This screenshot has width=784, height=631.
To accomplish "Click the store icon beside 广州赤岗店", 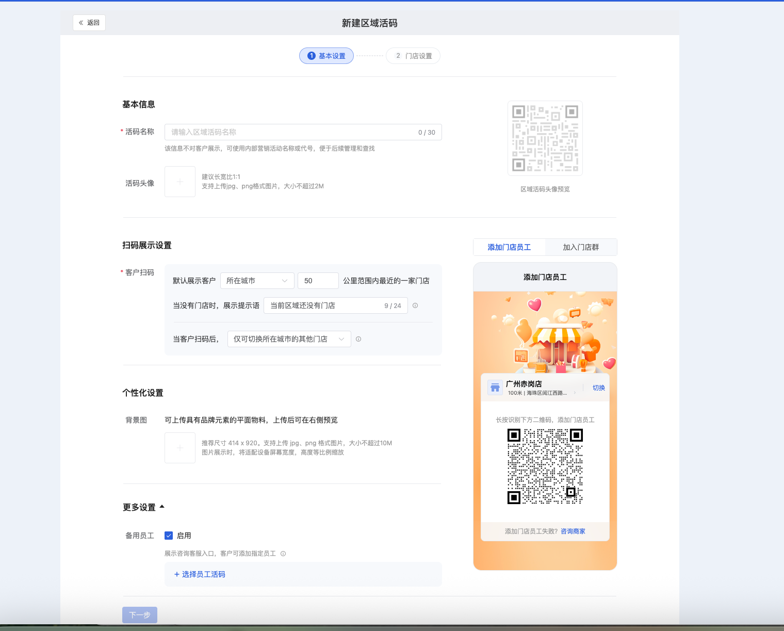I will (x=495, y=387).
